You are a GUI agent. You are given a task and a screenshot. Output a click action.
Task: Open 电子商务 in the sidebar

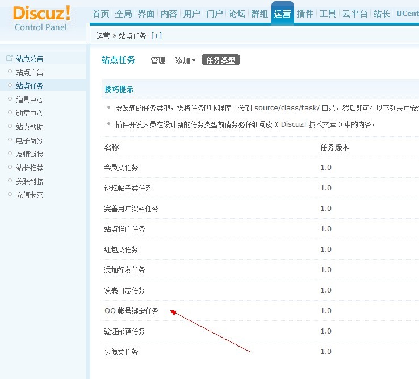(30, 140)
